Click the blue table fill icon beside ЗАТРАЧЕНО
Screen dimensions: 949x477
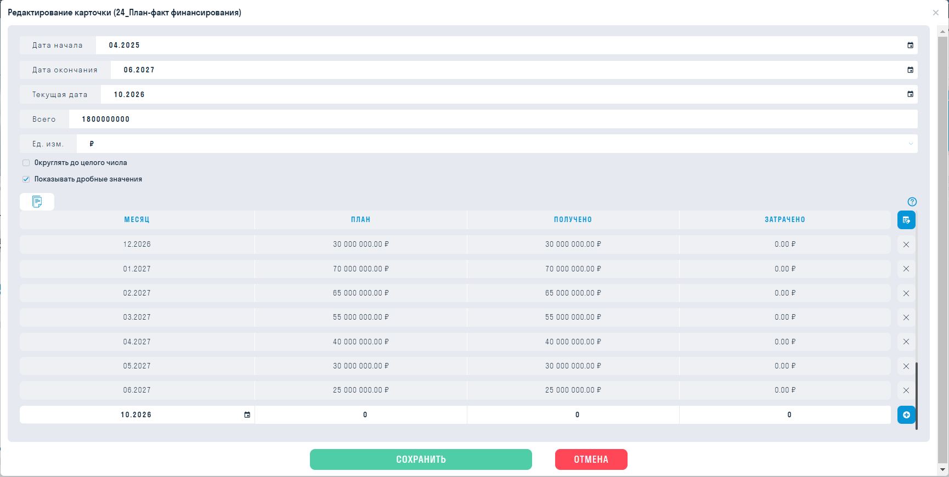906,220
